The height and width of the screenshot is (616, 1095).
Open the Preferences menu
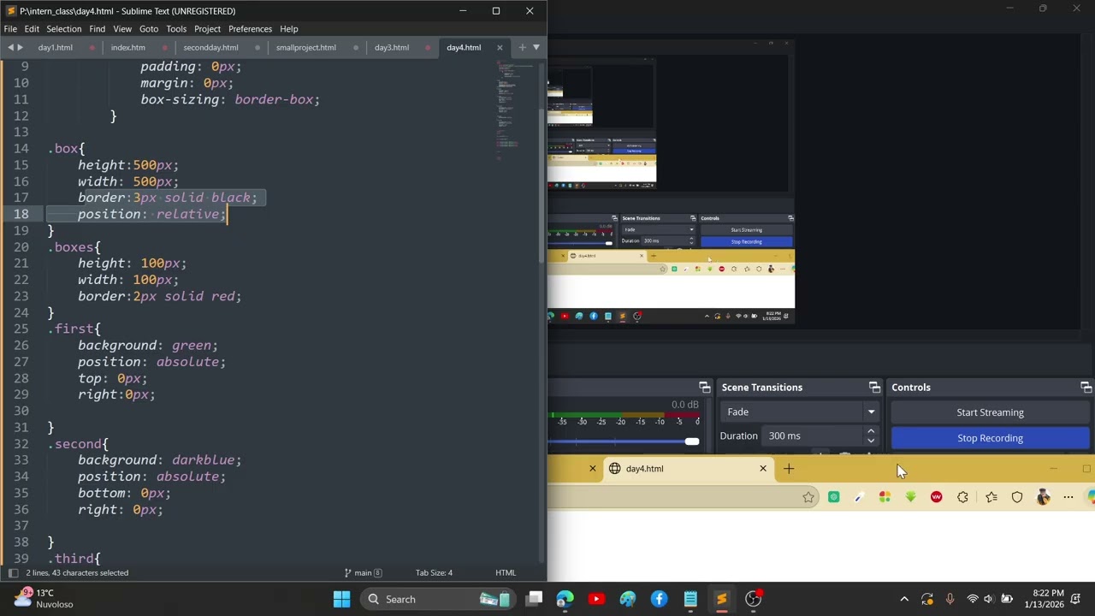click(x=250, y=28)
